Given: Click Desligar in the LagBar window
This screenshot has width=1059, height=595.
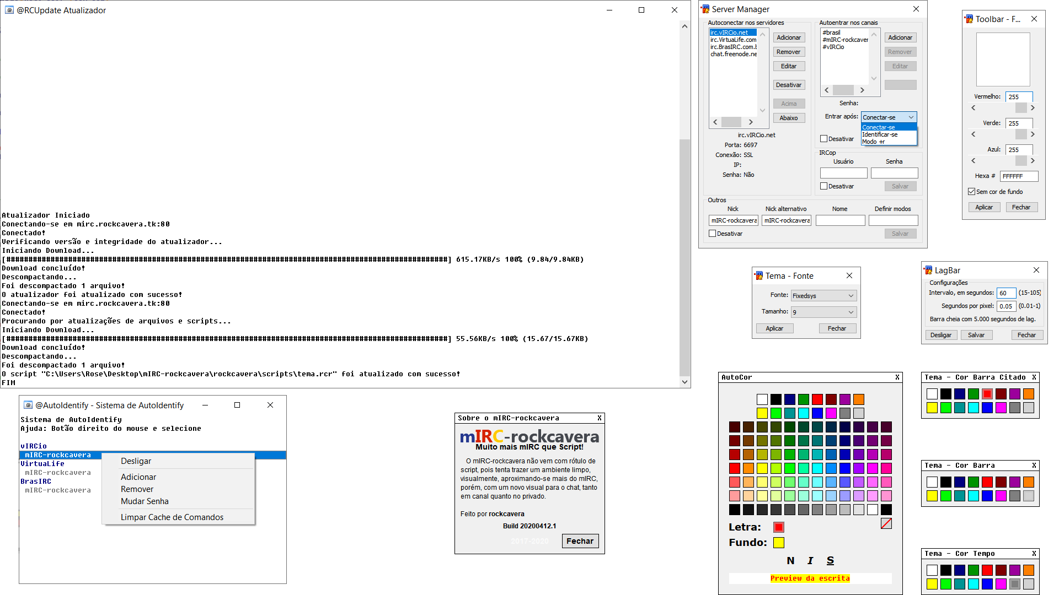Looking at the screenshot, I should (x=941, y=335).
